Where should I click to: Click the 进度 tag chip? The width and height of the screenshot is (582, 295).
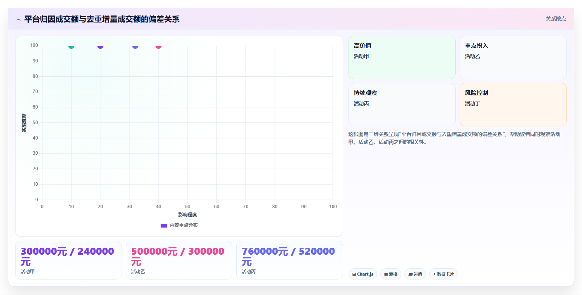point(415,274)
